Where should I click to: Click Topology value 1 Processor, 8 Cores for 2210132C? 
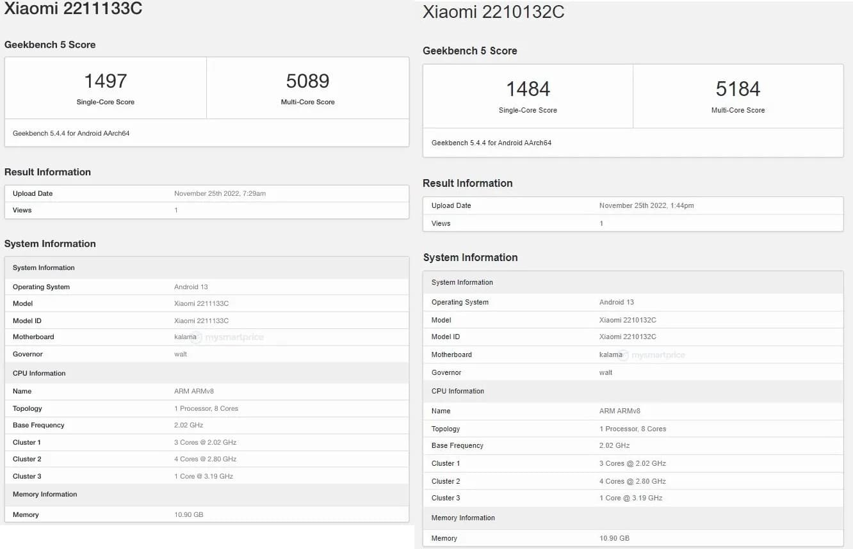pos(633,429)
